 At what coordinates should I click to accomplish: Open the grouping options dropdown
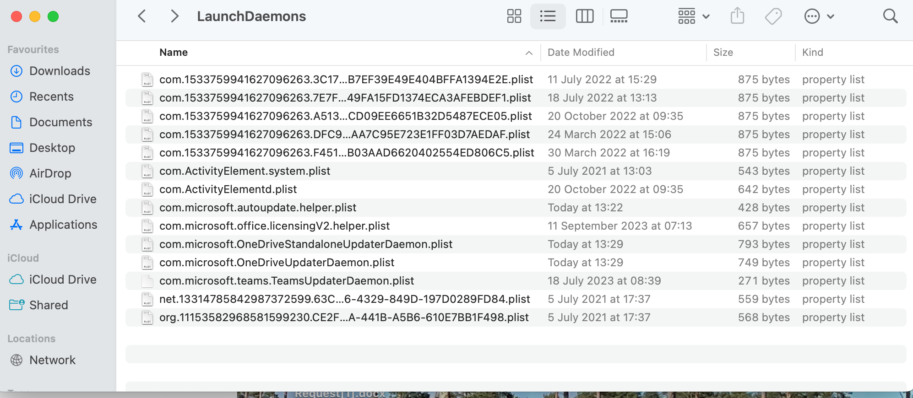(x=693, y=16)
